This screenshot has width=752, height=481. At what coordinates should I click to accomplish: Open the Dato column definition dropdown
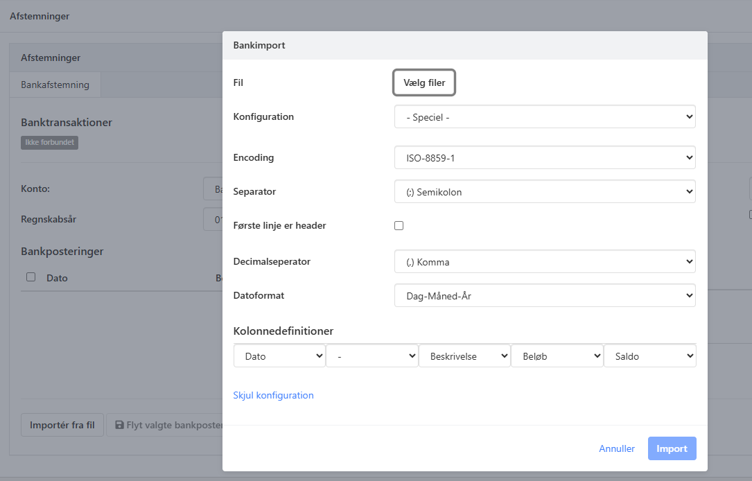click(279, 356)
